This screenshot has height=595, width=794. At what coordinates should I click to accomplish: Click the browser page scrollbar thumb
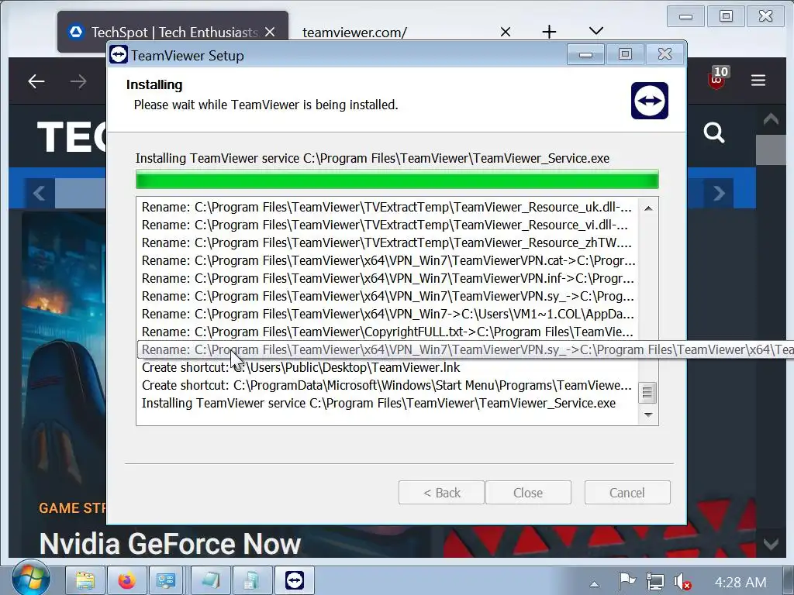pos(771,150)
